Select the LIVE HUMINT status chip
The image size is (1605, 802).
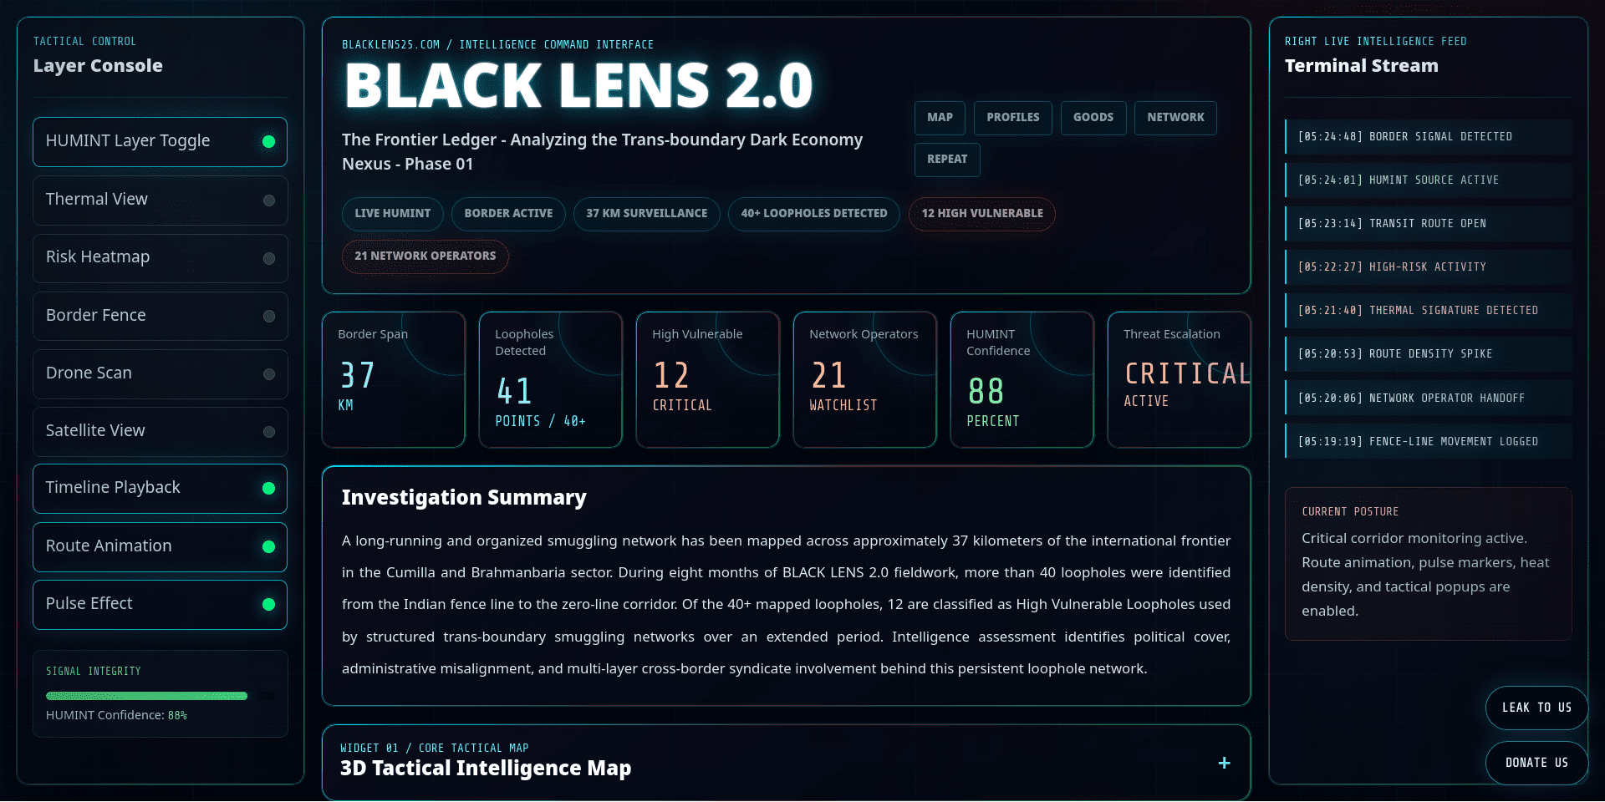pyautogui.click(x=393, y=214)
